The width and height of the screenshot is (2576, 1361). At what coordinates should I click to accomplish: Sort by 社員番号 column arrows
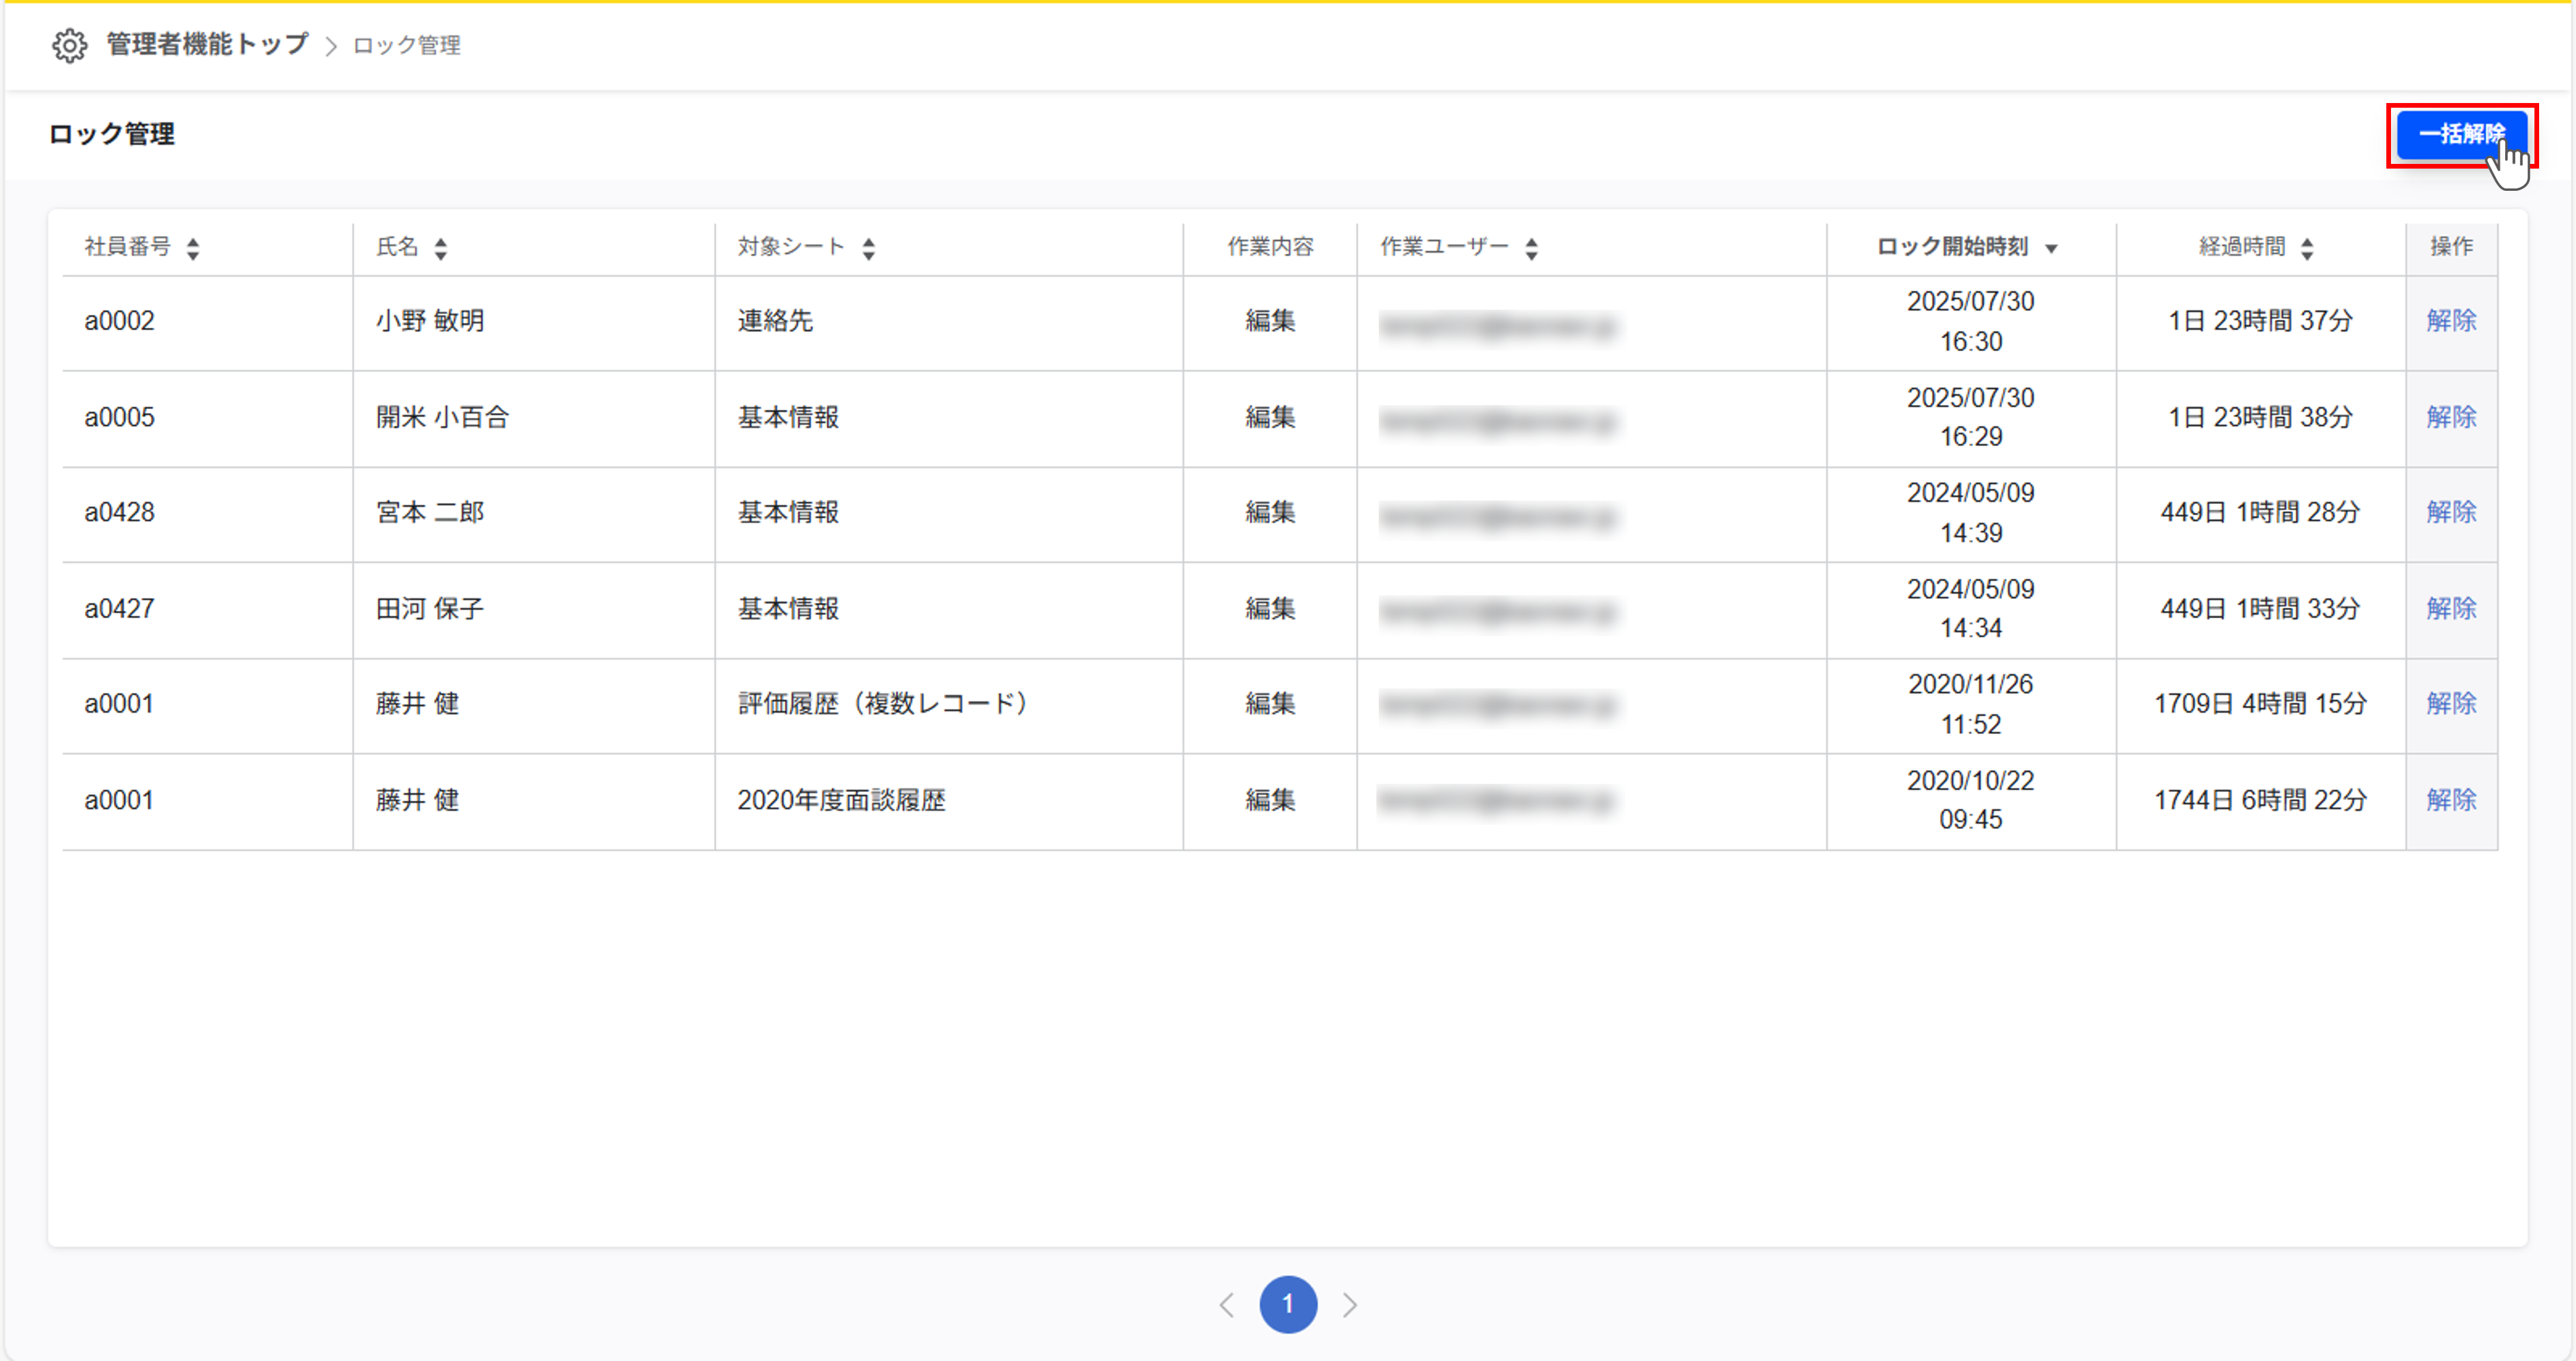pyautogui.click(x=193, y=248)
